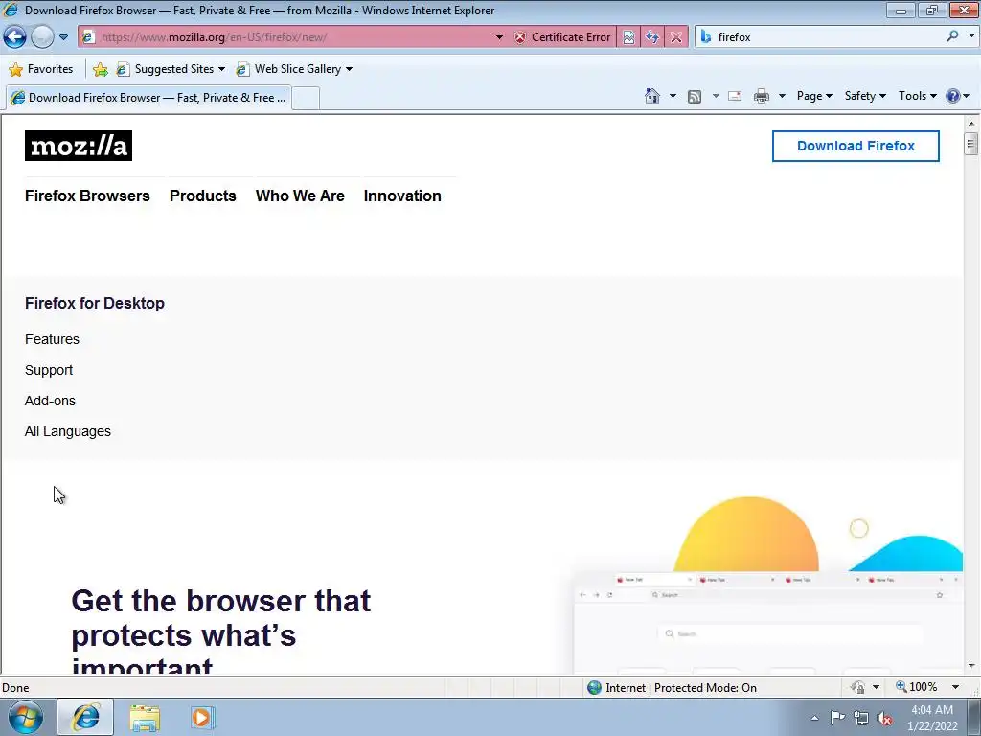Viewport: 981px width, 736px height.
Task: Print the page with the printer icon
Action: (x=762, y=96)
